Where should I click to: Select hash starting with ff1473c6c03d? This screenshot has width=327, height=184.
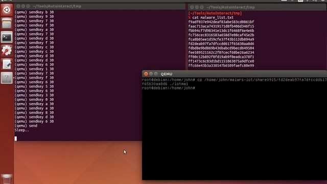(221, 61)
